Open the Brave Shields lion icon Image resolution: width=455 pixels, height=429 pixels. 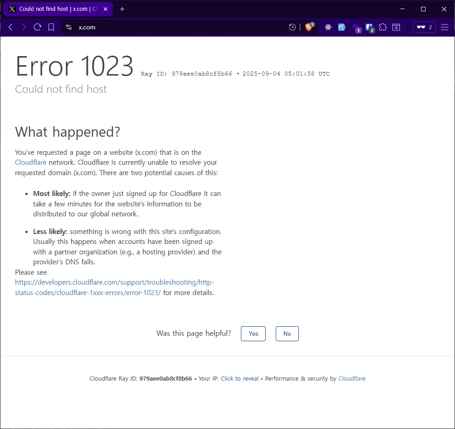click(x=309, y=27)
